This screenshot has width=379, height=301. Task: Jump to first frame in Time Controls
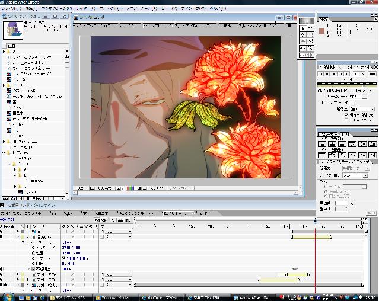click(x=321, y=74)
